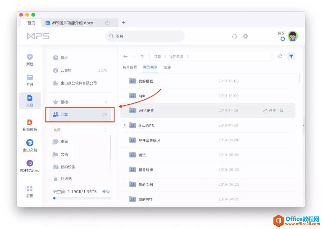Open settings gear icon in header
322x229 pixels.
pos(245,36)
